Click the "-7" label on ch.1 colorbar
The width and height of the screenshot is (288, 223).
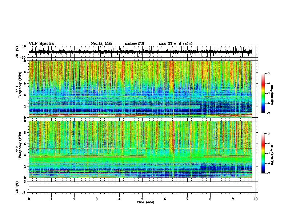[268, 113]
